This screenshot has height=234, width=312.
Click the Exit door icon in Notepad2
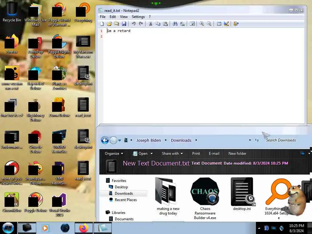[x=236, y=24]
